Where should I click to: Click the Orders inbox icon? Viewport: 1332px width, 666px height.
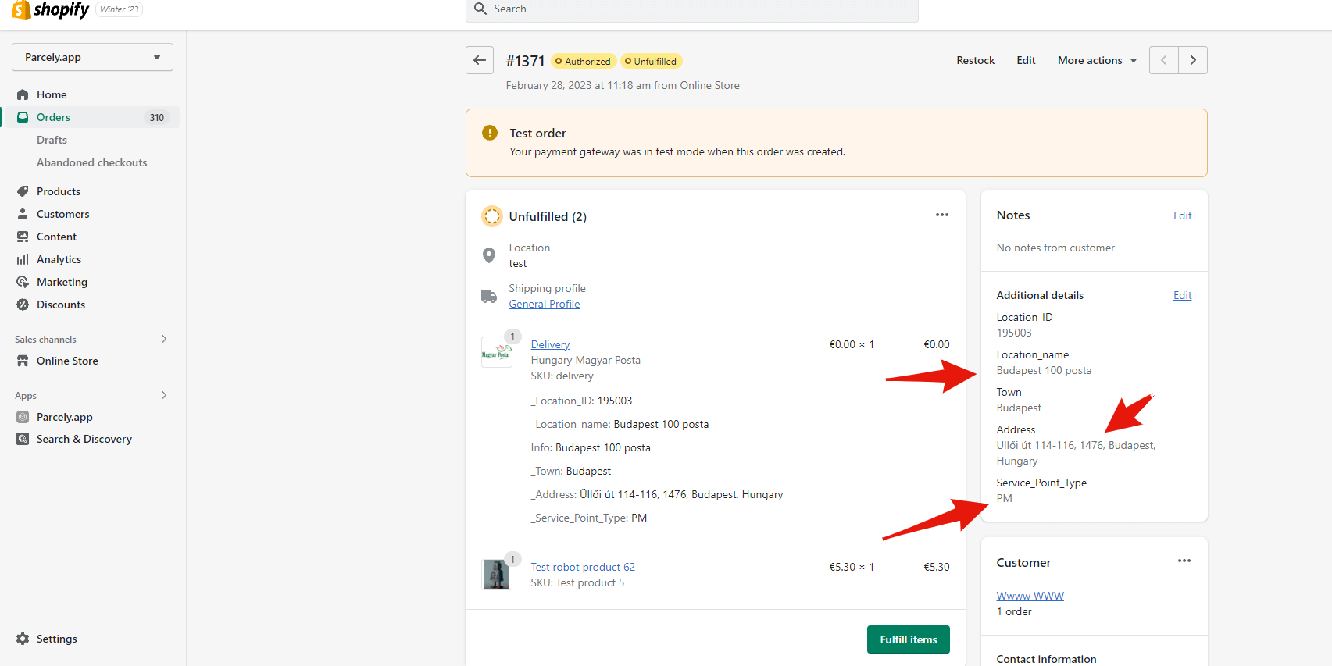point(23,117)
